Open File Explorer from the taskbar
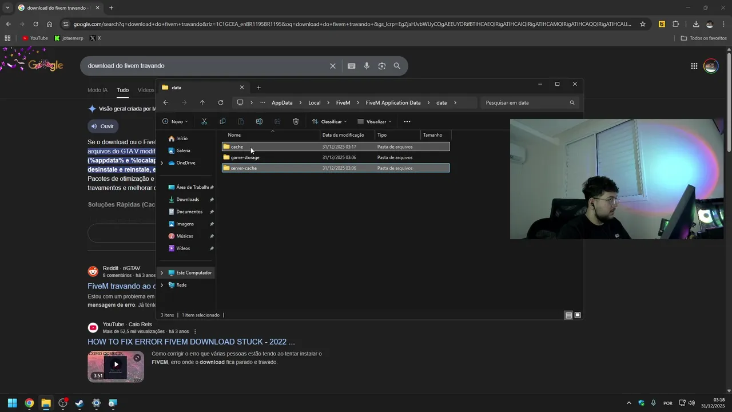Screen dimensions: 732x412 (46, 403)
